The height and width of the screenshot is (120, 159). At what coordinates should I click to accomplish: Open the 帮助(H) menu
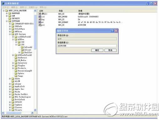[x=43, y=7]
